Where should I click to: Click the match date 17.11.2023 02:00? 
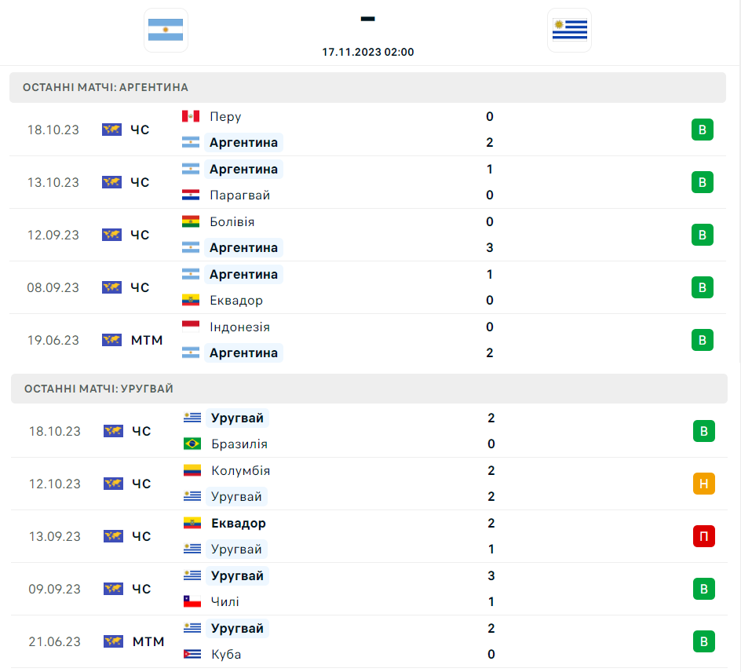tap(367, 52)
